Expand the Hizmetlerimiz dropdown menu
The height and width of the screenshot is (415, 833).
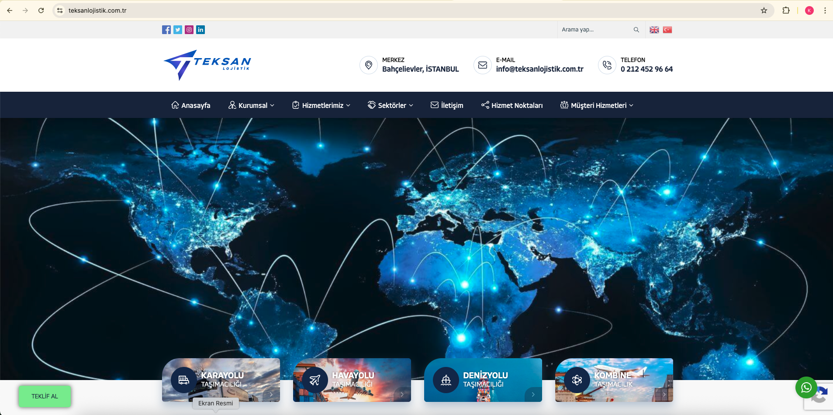coord(321,105)
